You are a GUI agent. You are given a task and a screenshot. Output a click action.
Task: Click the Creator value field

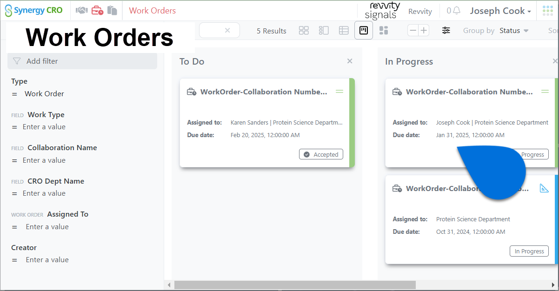point(47,260)
